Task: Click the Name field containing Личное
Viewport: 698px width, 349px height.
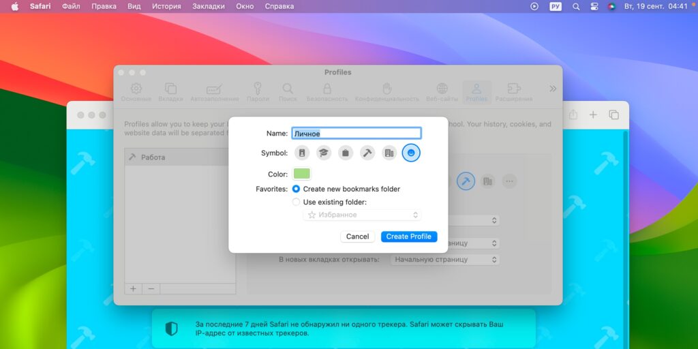Action: pyautogui.click(x=356, y=133)
